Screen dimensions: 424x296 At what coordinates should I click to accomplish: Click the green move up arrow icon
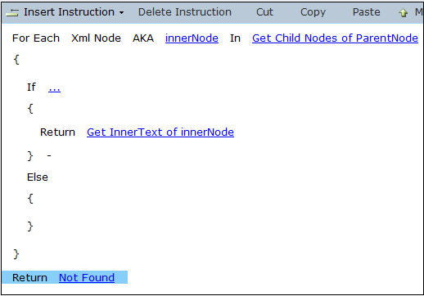tap(404, 12)
